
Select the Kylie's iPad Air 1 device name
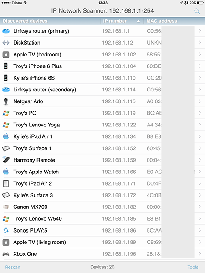click(x=33, y=136)
